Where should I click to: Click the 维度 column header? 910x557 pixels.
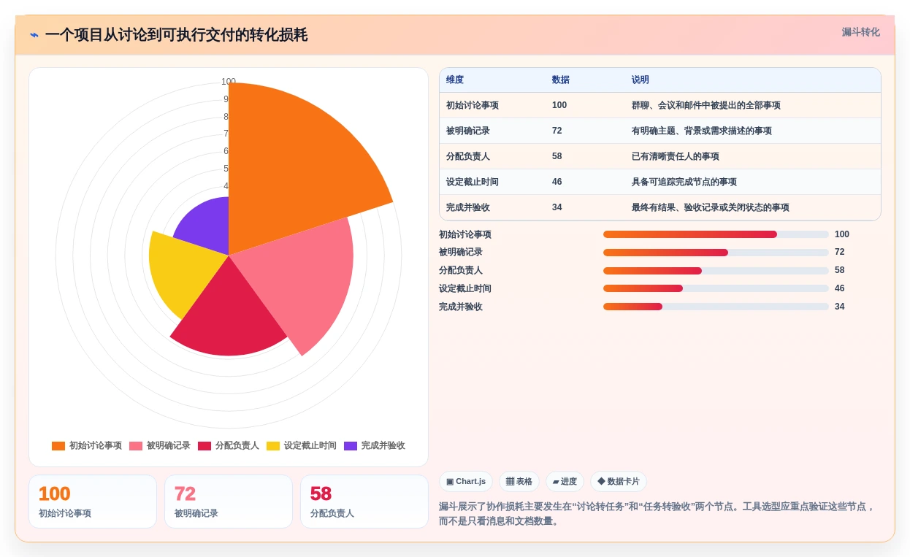[x=455, y=80]
